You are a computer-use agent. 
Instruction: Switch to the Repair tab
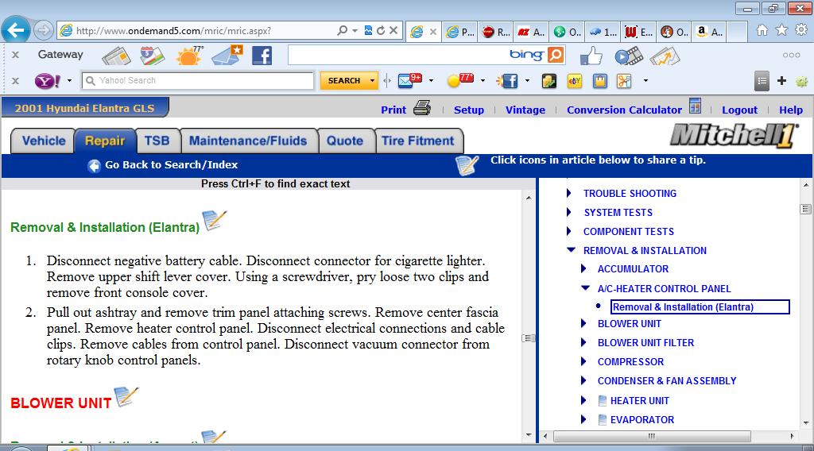coord(105,141)
